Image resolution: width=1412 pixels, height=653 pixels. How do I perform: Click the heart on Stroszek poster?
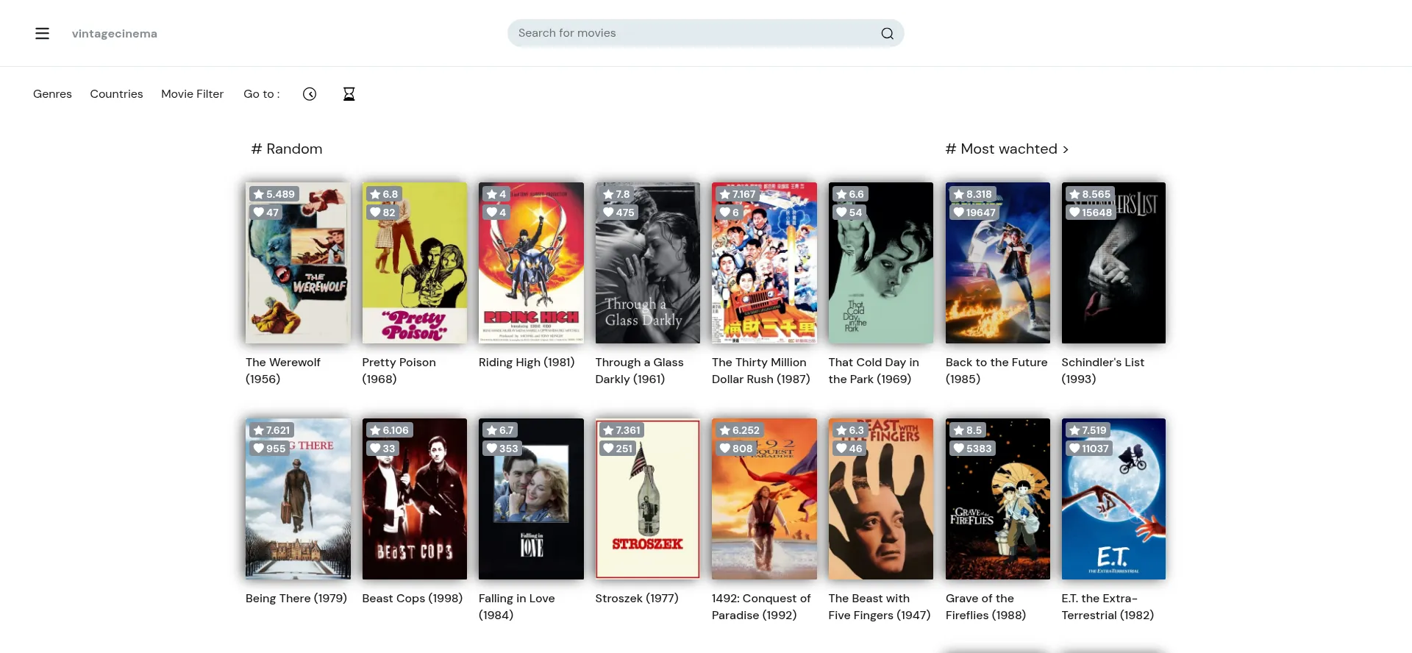pyautogui.click(x=608, y=449)
